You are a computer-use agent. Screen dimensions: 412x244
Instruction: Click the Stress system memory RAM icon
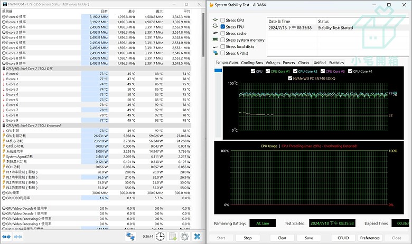(215, 40)
